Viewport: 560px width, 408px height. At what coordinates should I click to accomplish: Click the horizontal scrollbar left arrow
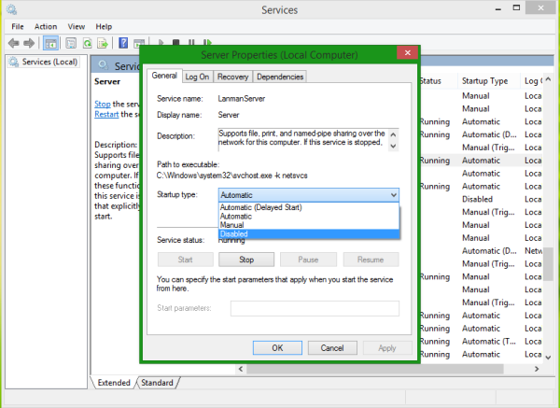241,369
